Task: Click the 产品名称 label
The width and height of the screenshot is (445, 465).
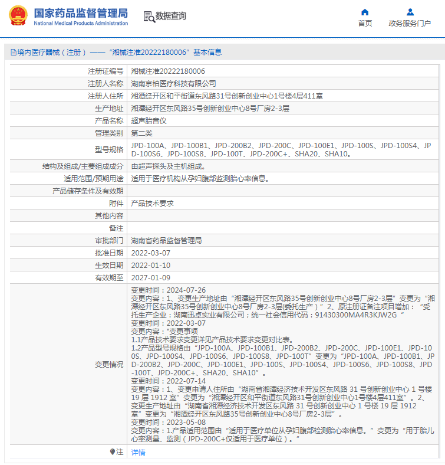Action: (x=109, y=121)
